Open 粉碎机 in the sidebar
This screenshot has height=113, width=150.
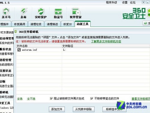point(4,92)
